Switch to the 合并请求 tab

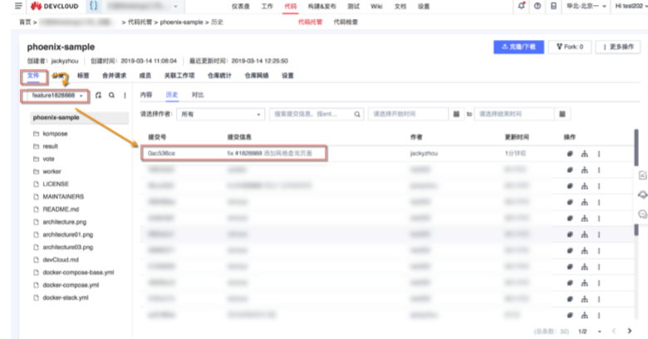[x=114, y=76]
